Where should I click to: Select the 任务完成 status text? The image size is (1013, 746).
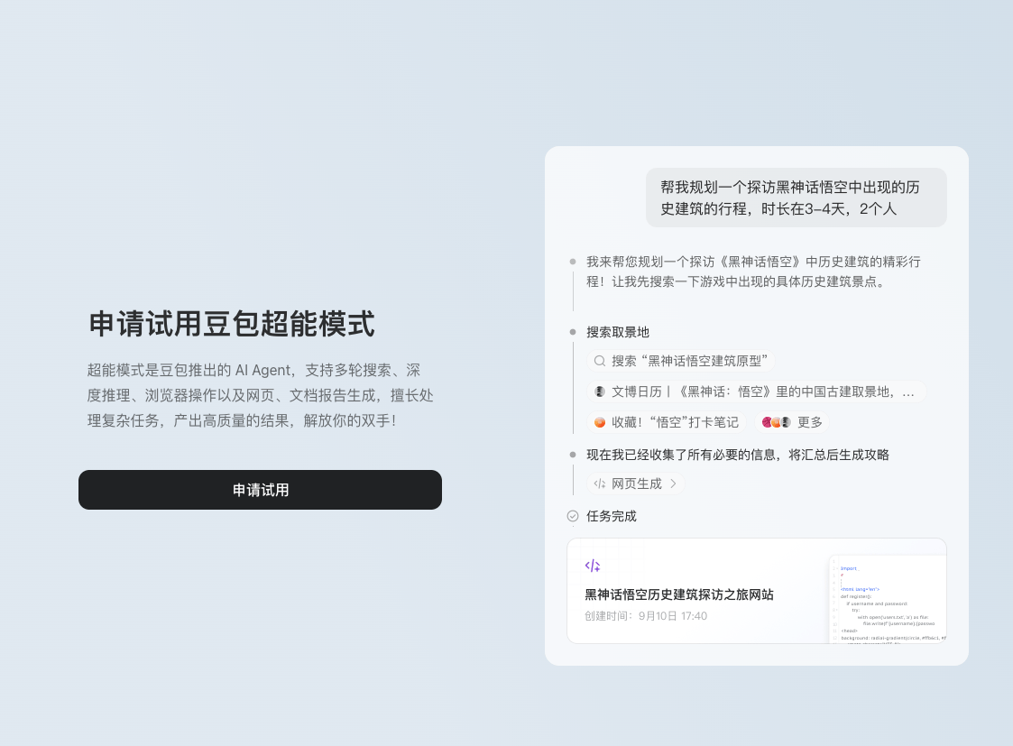coord(612,516)
